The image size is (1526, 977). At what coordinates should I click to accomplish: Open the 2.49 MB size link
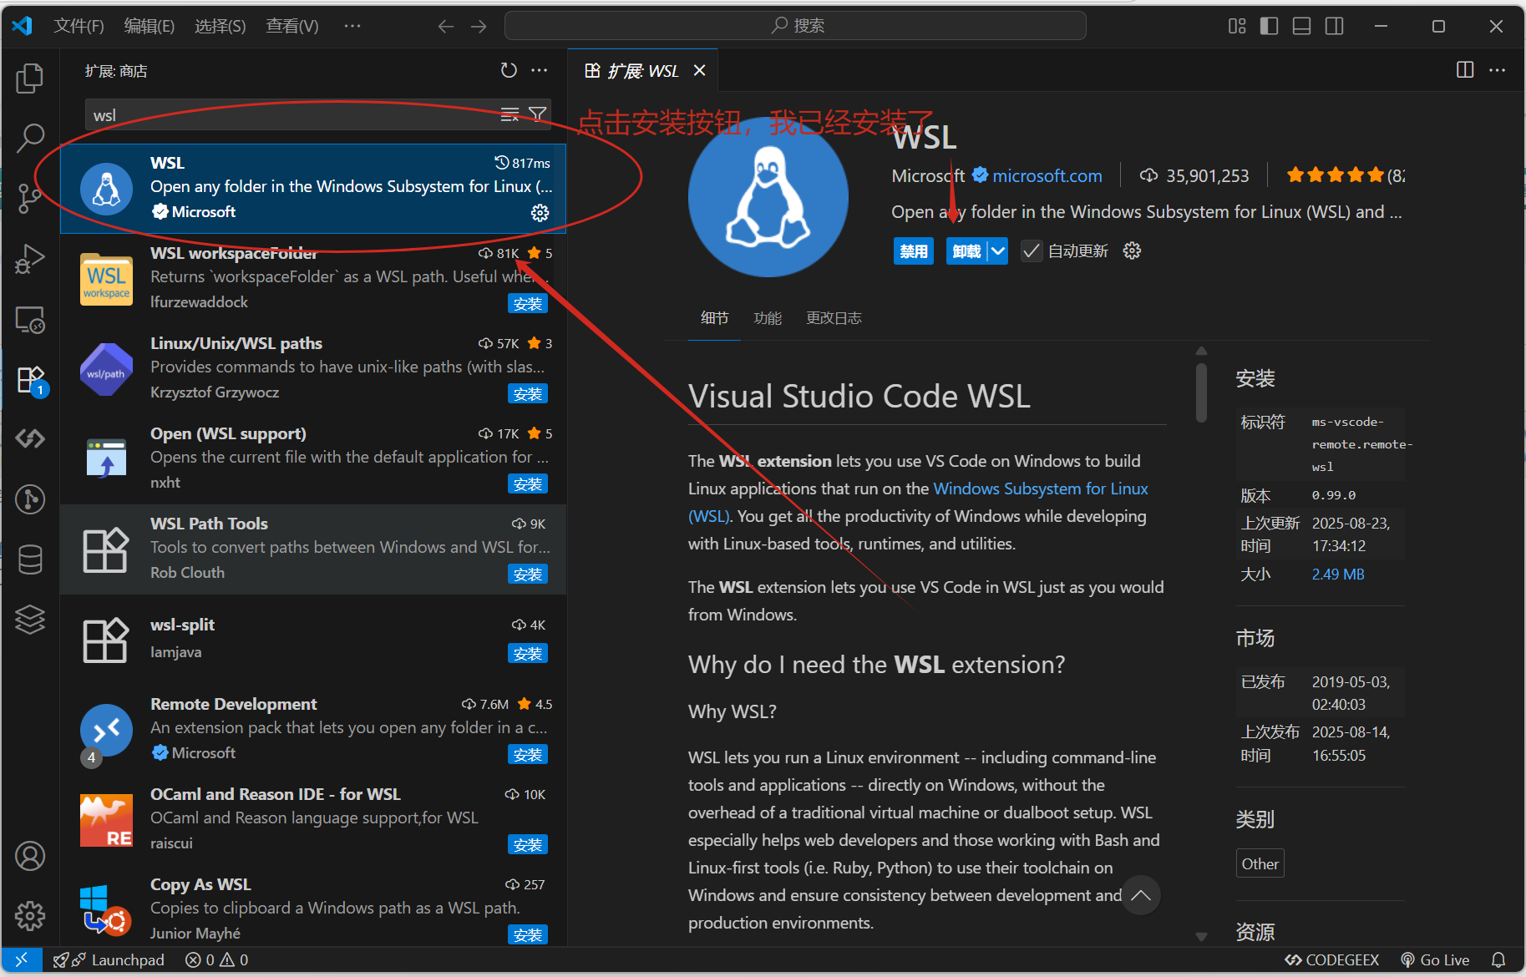(1338, 575)
